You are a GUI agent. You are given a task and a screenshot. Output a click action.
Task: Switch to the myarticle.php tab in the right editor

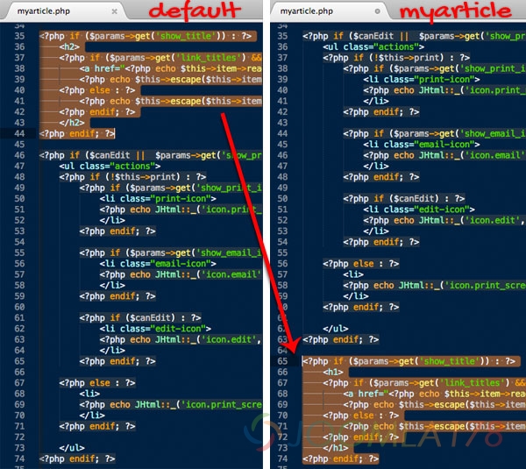click(x=307, y=11)
